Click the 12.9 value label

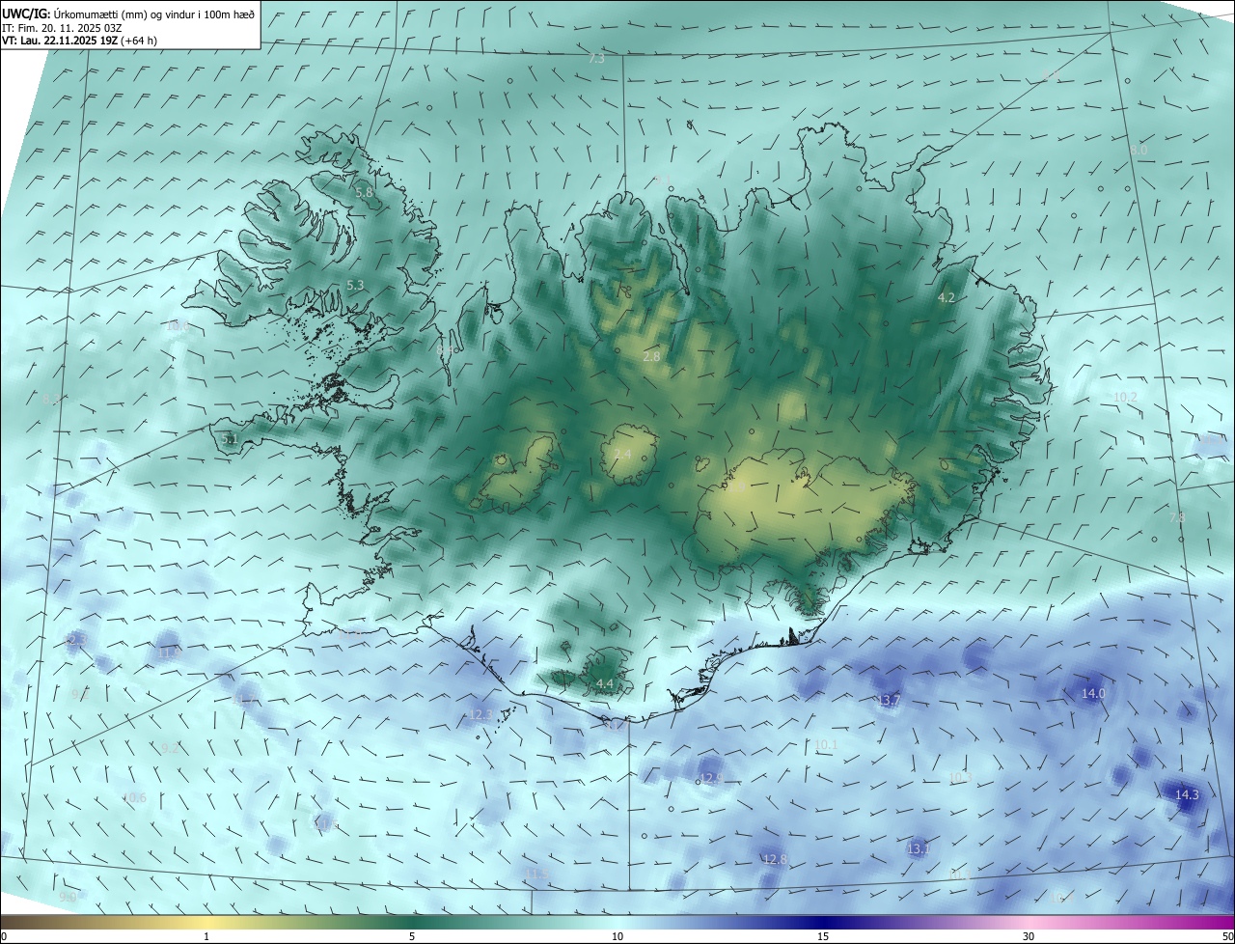click(x=711, y=778)
